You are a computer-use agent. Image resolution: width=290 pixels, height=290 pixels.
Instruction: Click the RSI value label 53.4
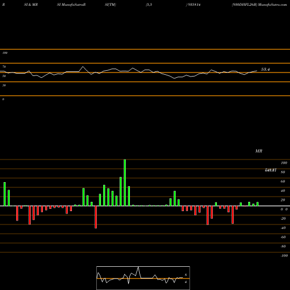[265, 70]
